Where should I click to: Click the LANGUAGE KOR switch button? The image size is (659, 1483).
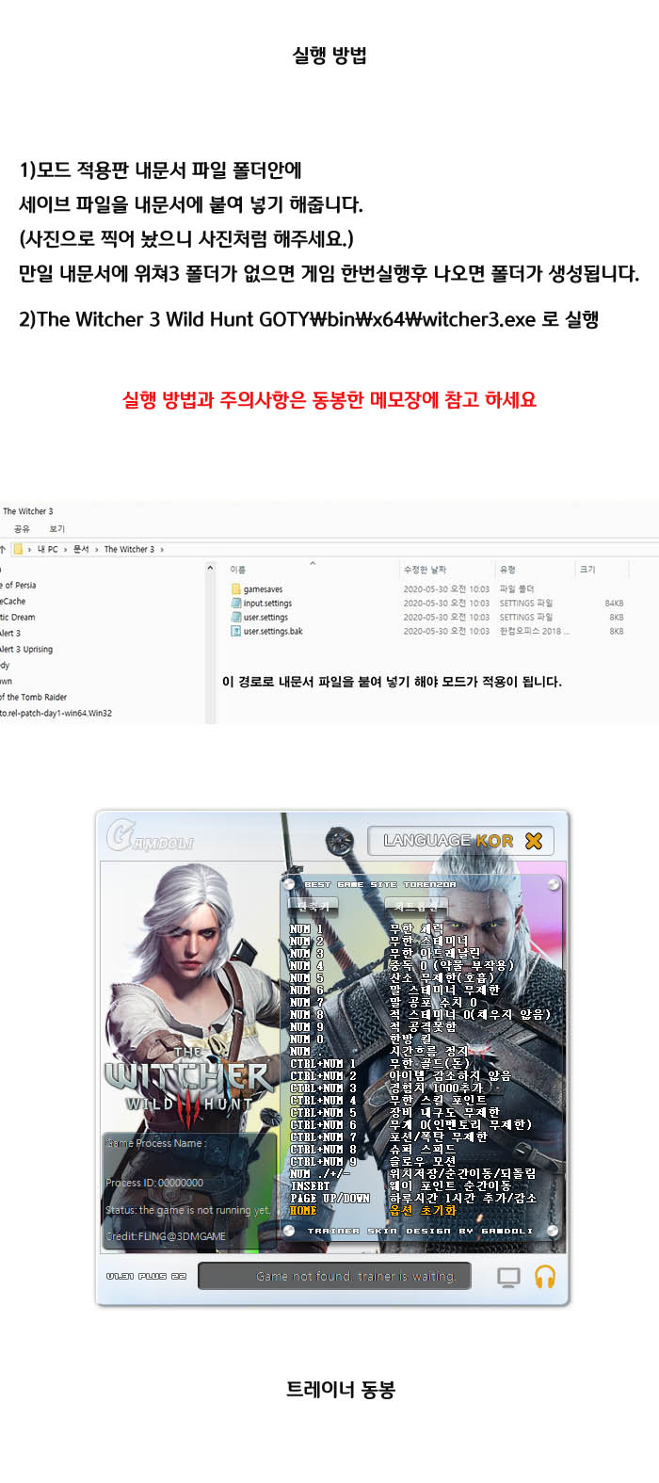click(460, 841)
